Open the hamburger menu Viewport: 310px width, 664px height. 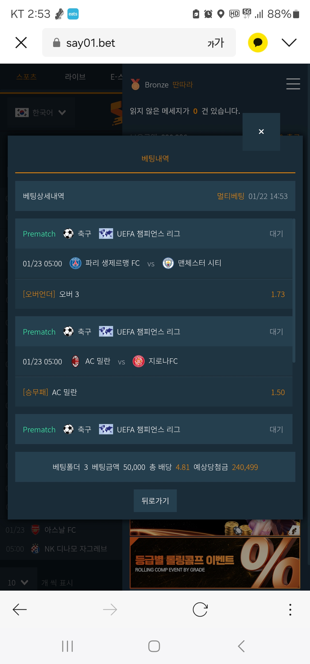[293, 84]
